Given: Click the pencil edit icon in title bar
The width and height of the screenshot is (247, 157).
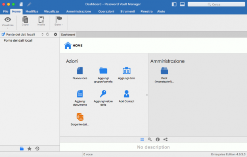Looking at the screenshot, I should 29,4.
